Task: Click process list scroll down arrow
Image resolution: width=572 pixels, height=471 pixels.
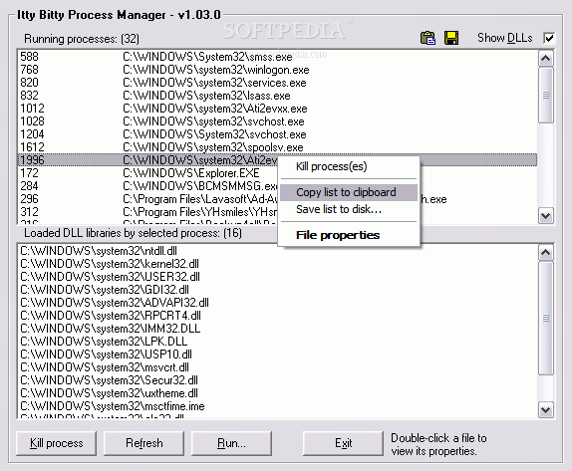Action: [x=546, y=215]
